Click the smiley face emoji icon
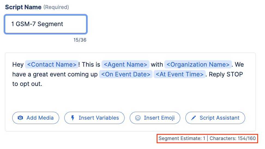The height and width of the screenshot is (149, 265). 138,118
